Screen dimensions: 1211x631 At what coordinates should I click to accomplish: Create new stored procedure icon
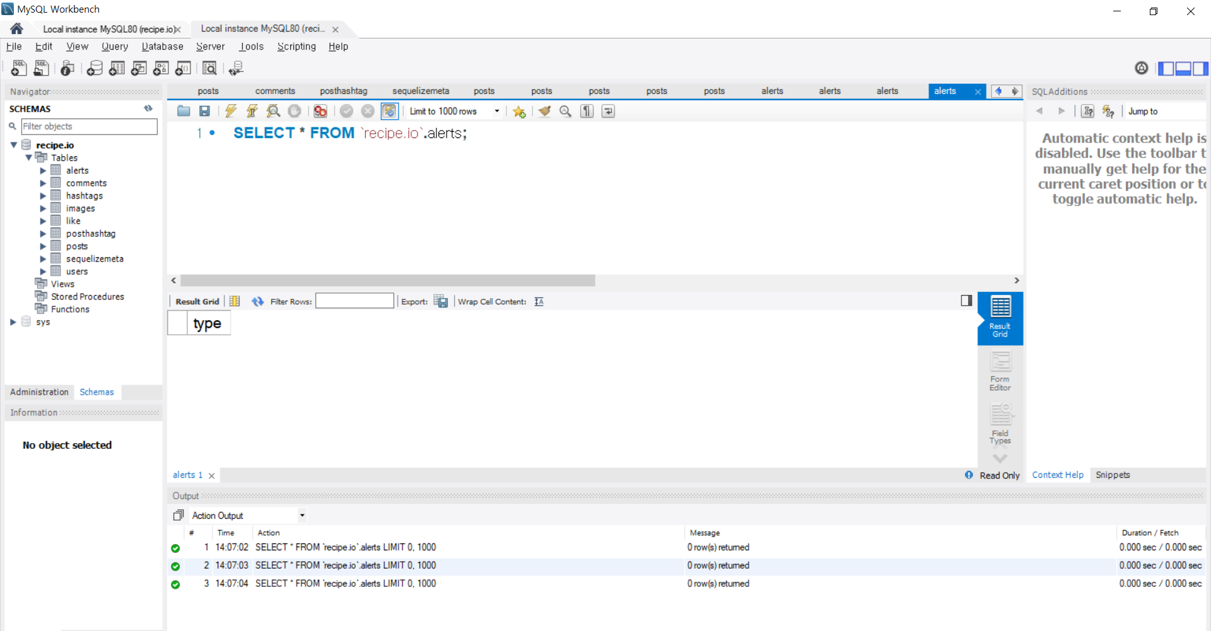pos(161,68)
